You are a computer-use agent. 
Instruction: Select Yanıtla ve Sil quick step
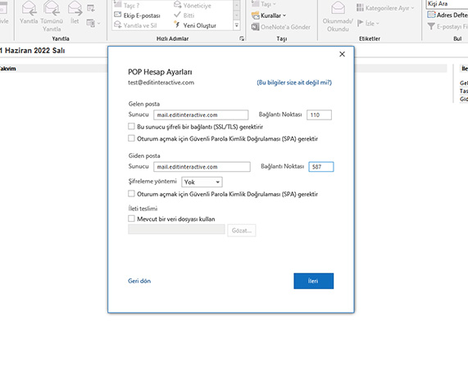tap(136, 25)
